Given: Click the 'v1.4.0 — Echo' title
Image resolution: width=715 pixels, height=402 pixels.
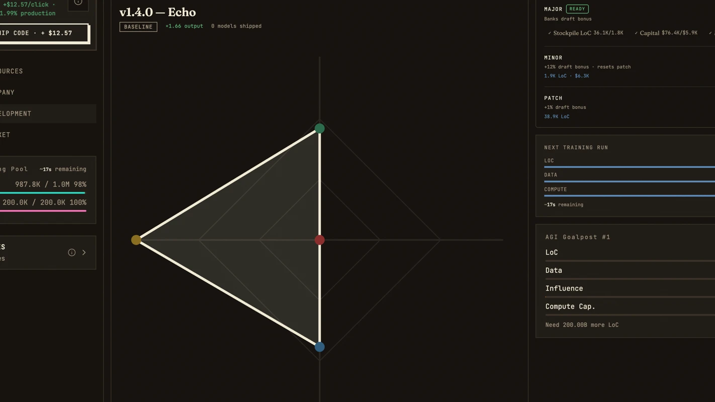Looking at the screenshot, I should [x=157, y=12].
